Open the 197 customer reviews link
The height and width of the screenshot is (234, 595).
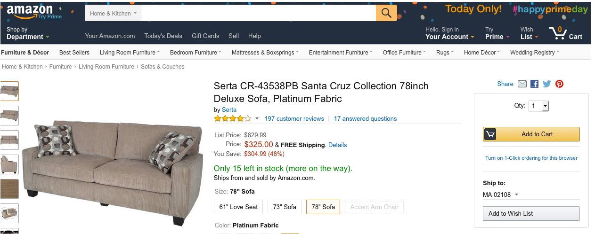point(294,119)
